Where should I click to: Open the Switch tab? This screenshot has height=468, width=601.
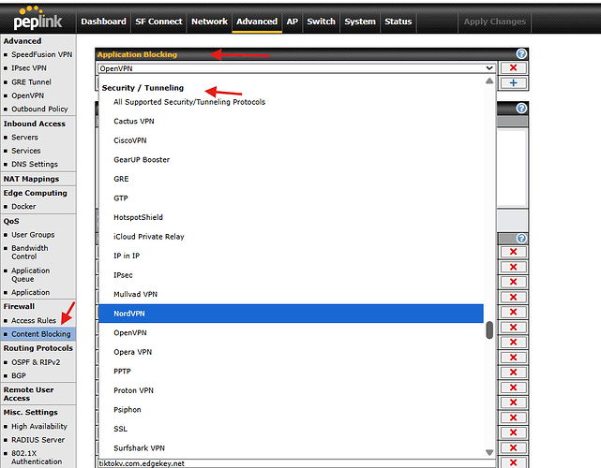(322, 22)
